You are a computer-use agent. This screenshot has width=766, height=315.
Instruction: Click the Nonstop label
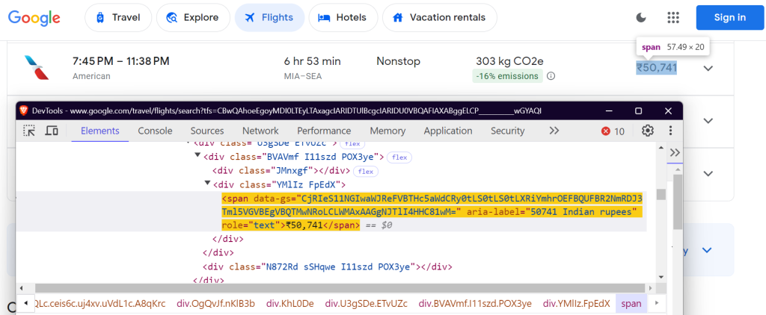398,61
